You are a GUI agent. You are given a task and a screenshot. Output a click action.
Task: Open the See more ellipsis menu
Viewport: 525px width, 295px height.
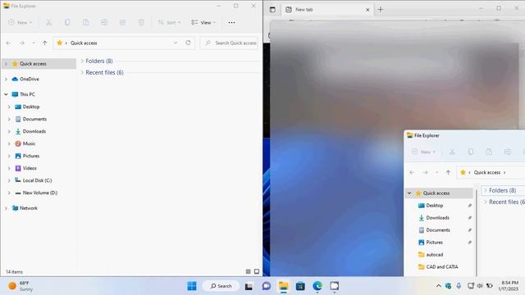[231, 22]
